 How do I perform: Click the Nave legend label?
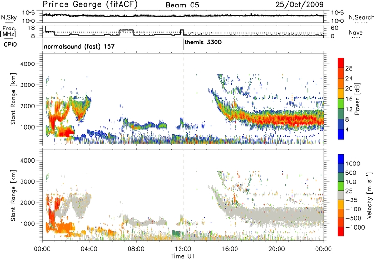(x=356, y=32)
